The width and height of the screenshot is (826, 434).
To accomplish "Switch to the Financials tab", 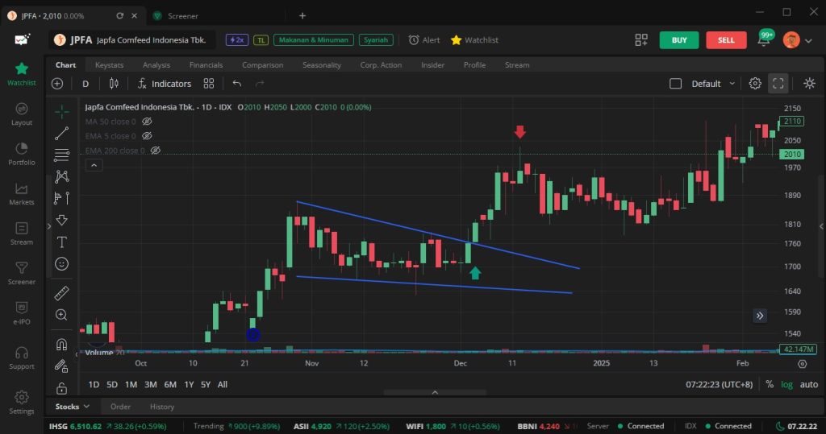I will (206, 65).
